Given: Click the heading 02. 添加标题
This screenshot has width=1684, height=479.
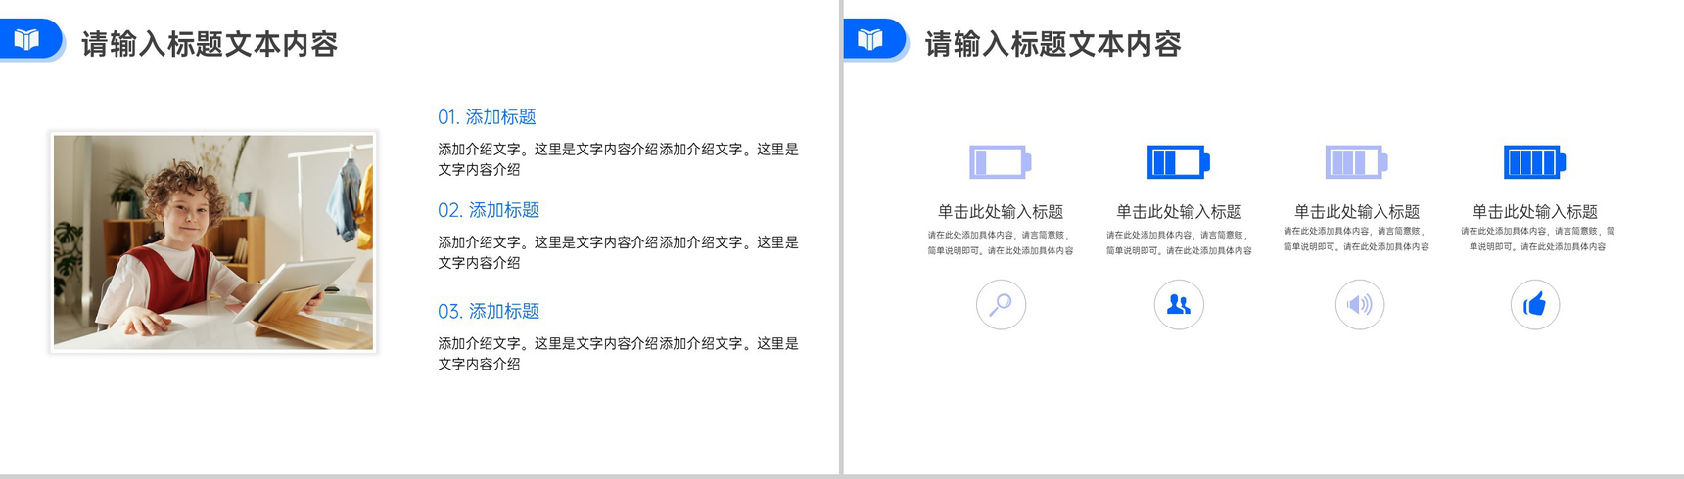Looking at the screenshot, I should pyautogui.click(x=489, y=210).
